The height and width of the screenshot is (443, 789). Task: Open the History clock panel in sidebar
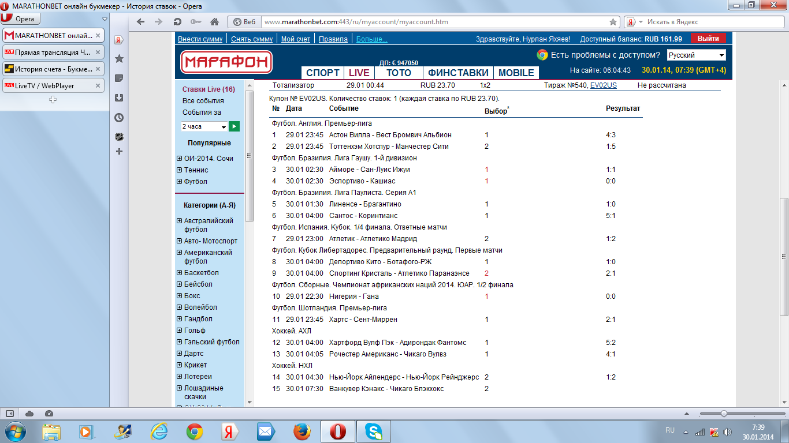tap(119, 117)
